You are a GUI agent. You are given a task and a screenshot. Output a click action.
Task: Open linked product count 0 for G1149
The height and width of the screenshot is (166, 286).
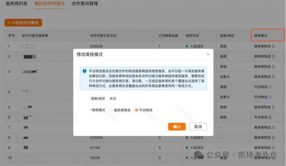tap(160, 147)
